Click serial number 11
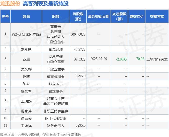 tap(5, 125)
